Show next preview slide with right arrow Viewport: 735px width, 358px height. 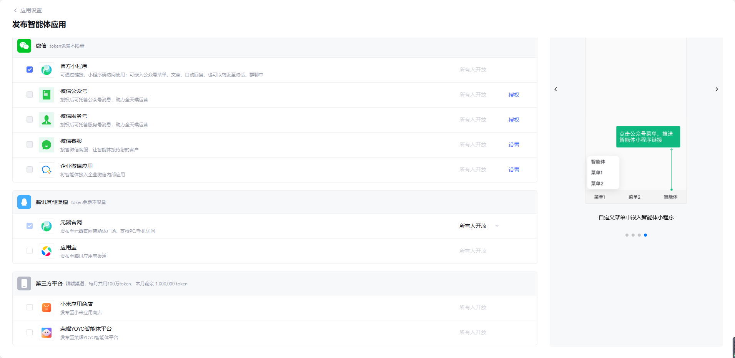717,89
